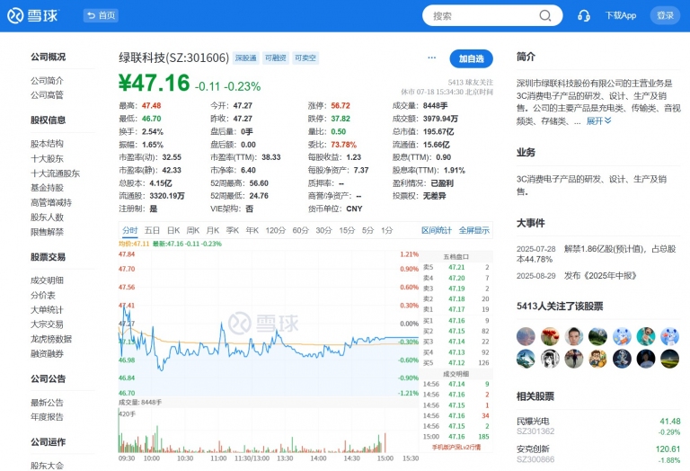Open 股东人数 sidebar link
Viewport: 690px width, 471px height.
point(47,217)
